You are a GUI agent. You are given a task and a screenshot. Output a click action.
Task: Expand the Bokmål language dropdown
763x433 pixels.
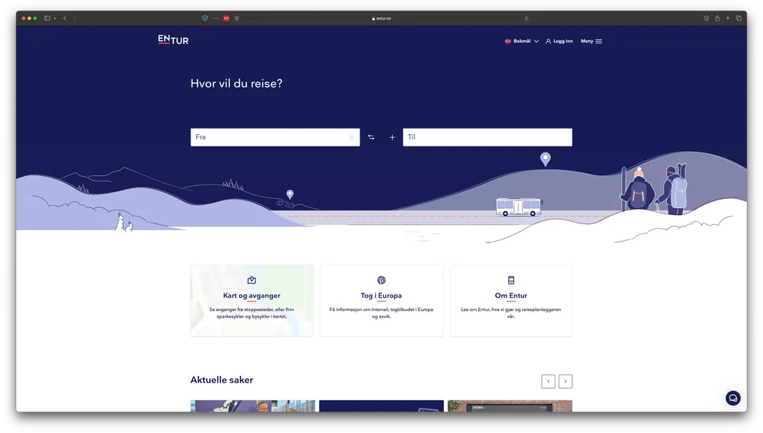[x=522, y=41]
